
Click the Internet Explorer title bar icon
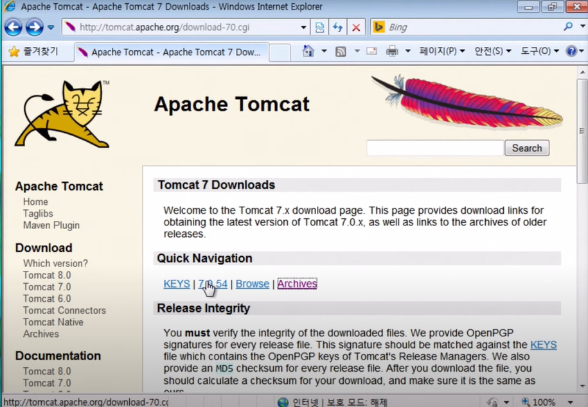(10, 6)
